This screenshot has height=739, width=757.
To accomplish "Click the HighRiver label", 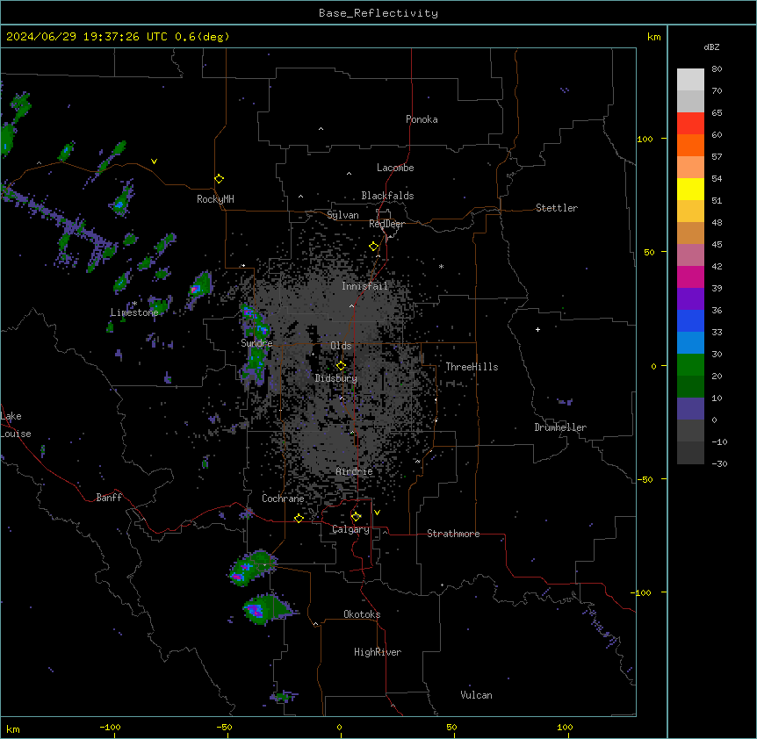I will pos(378,652).
